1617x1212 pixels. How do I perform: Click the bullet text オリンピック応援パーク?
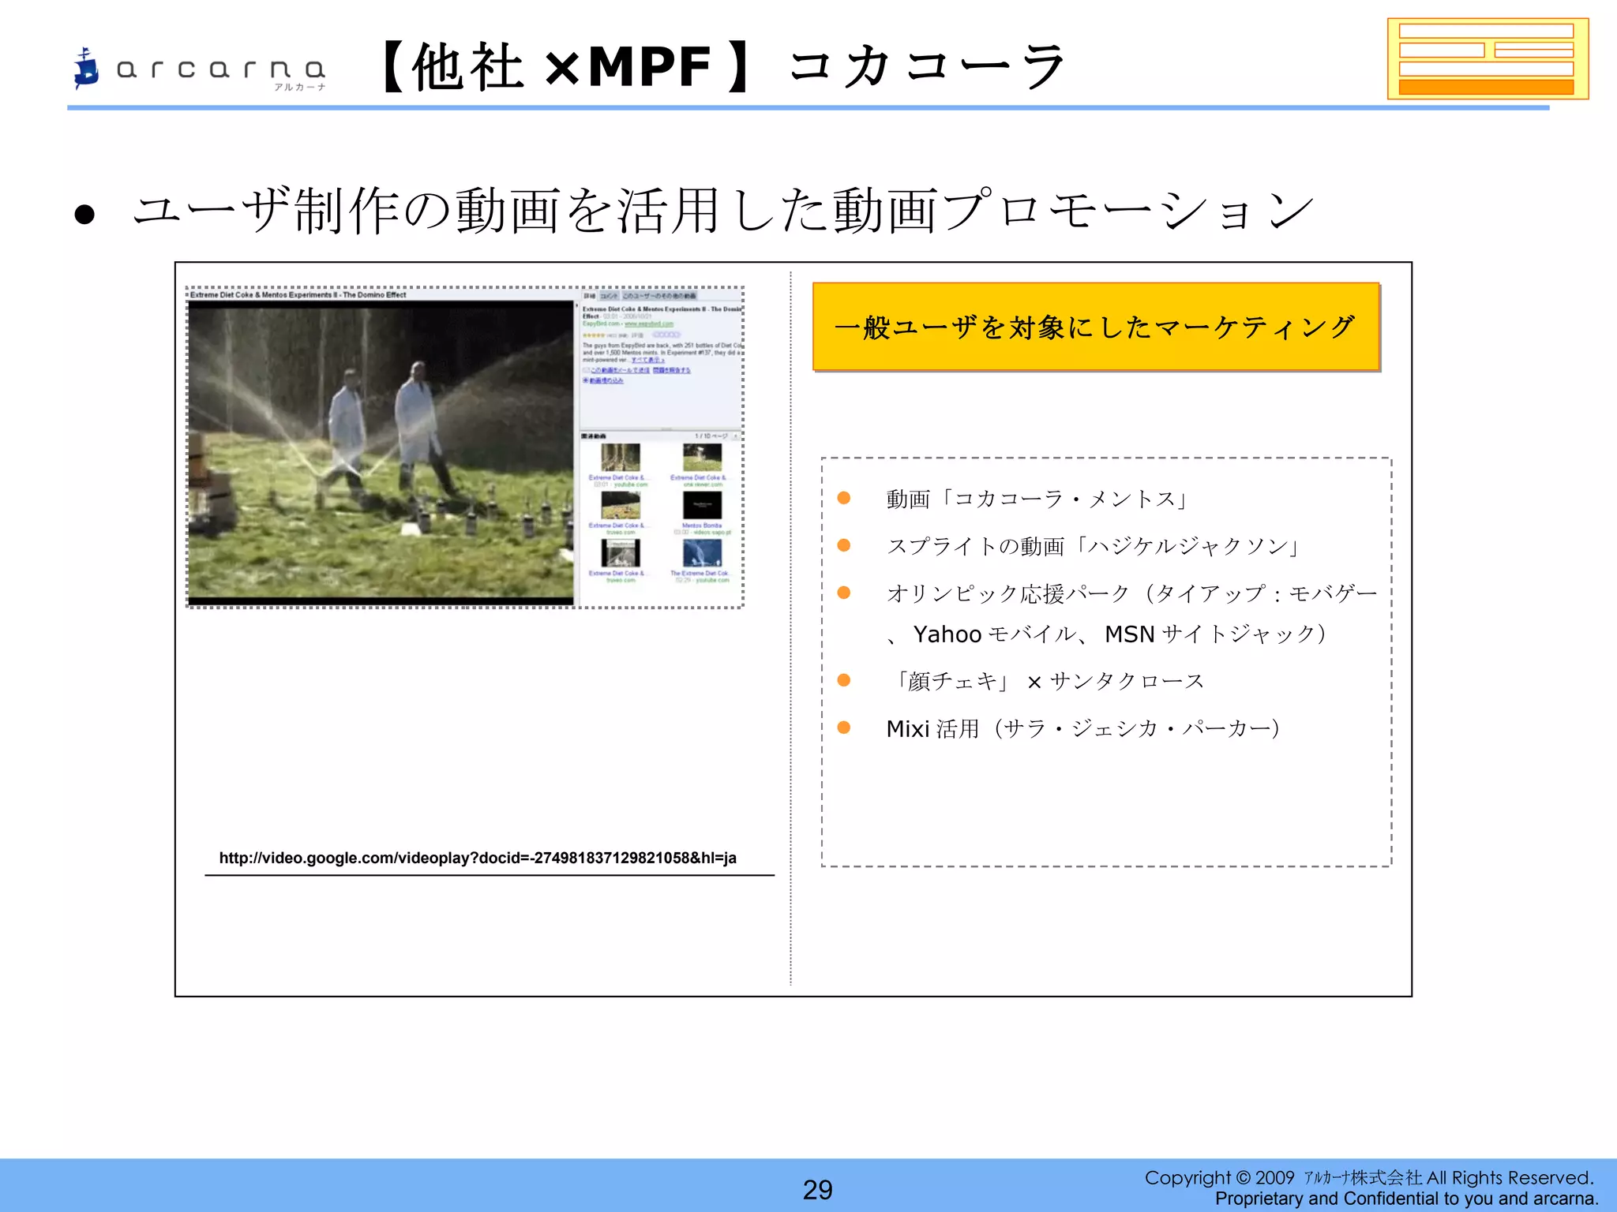[1008, 593]
